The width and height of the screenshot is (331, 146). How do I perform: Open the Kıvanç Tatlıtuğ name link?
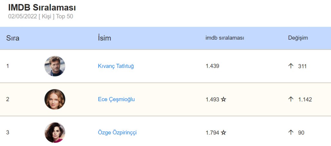pyautogui.click(x=116, y=66)
